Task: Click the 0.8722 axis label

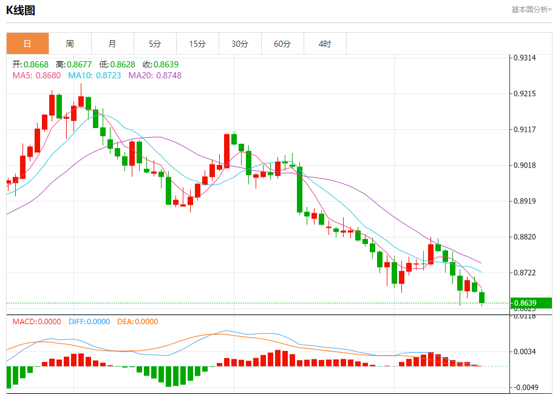Action: 525,273
